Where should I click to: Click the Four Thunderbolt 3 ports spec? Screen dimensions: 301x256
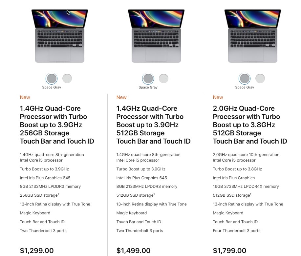237,231
